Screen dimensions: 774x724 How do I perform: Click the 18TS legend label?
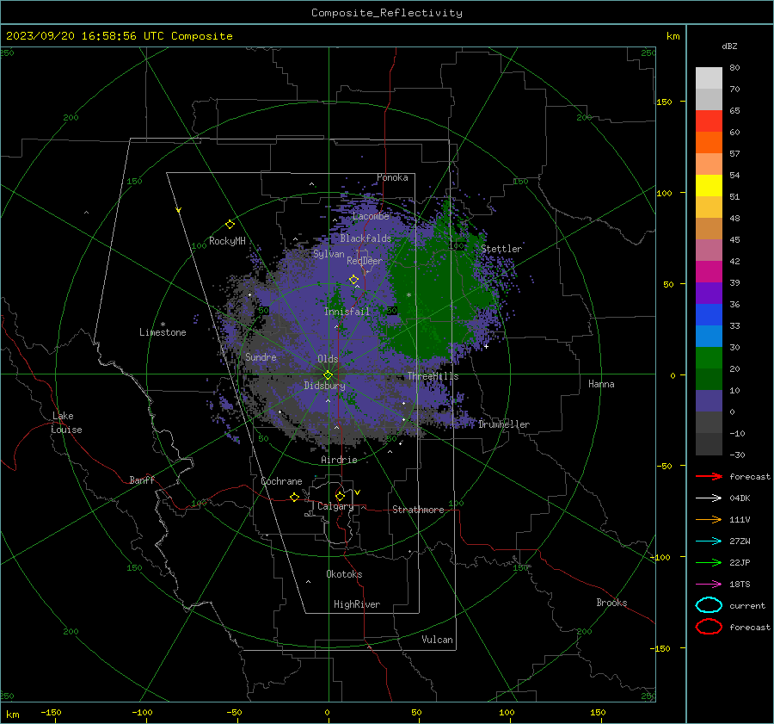click(740, 585)
